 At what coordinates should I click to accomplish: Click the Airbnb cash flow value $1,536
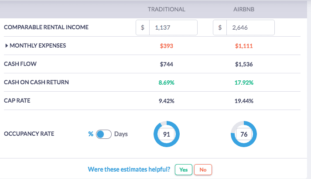244,64
